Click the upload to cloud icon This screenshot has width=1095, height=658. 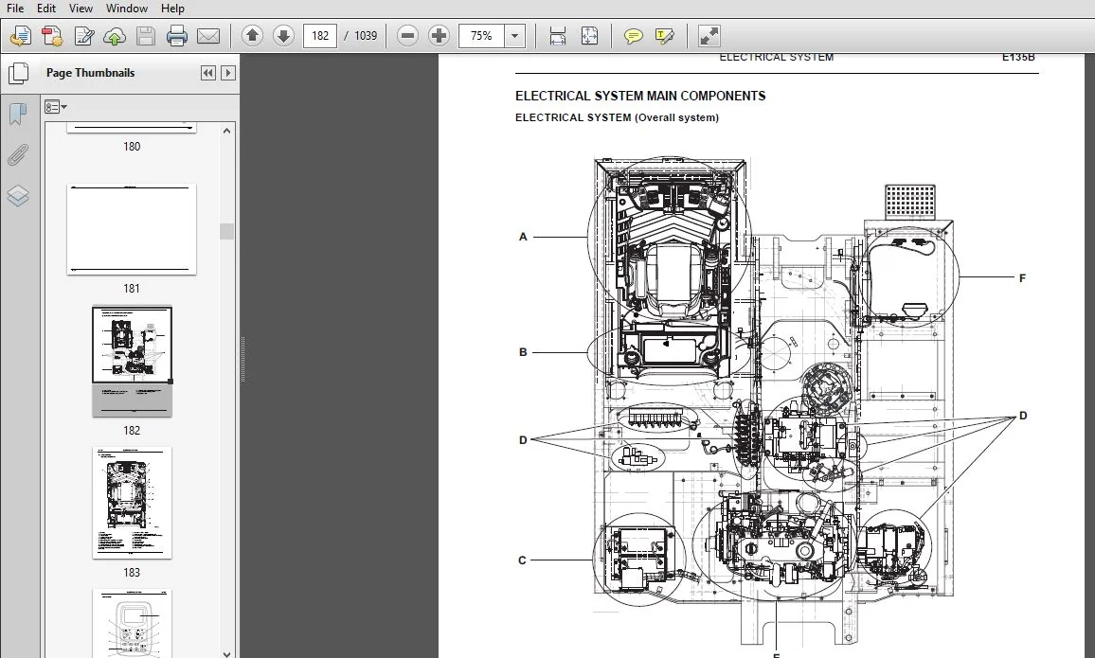pos(115,36)
